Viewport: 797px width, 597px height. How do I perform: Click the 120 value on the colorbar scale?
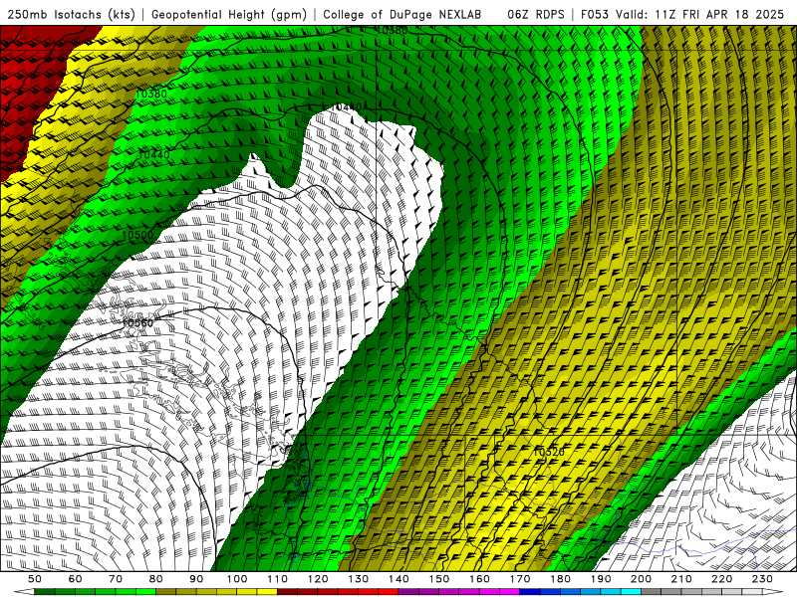coord(318,579)
